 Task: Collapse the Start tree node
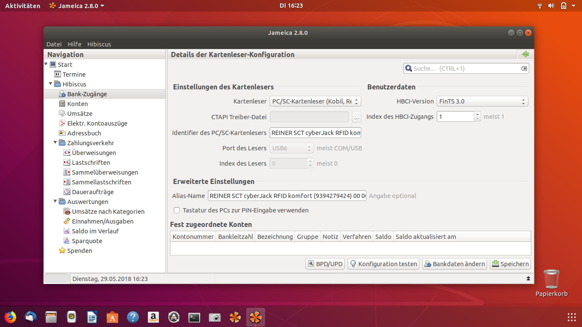pos(46,64)
